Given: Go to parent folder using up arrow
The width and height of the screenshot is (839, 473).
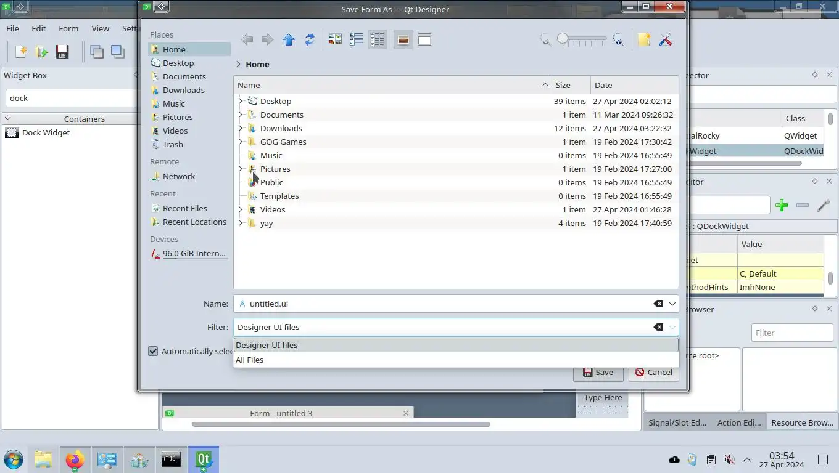Looking at the screenshot, I should pos(289,39).
